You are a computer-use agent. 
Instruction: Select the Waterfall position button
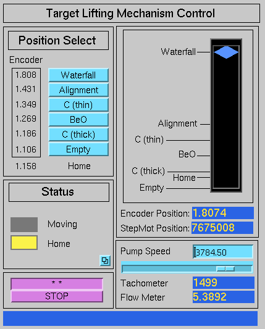point(78,75)
